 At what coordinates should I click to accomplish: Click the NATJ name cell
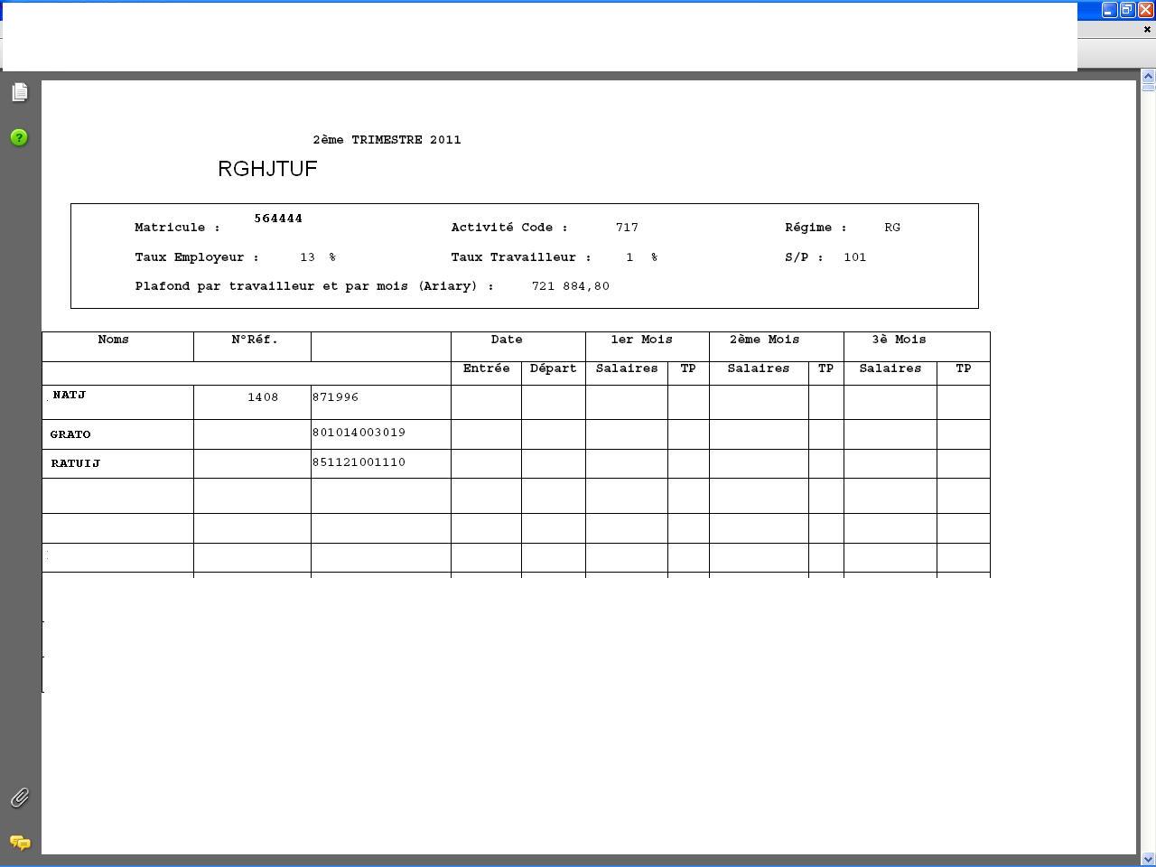(70, 396)
